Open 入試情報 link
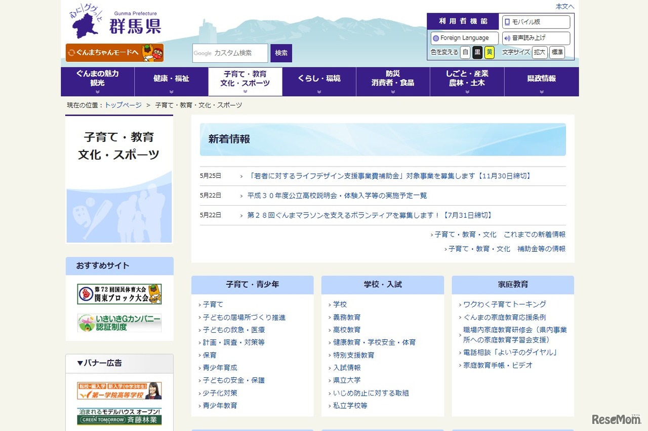The height and width of the screenshot is (431, 648). (x=347, y=368)
